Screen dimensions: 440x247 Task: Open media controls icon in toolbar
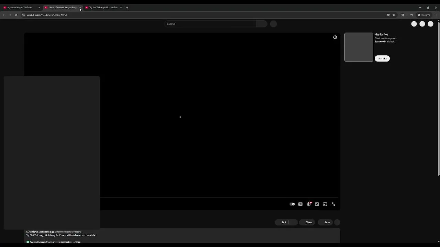click(x=411, y=15)
